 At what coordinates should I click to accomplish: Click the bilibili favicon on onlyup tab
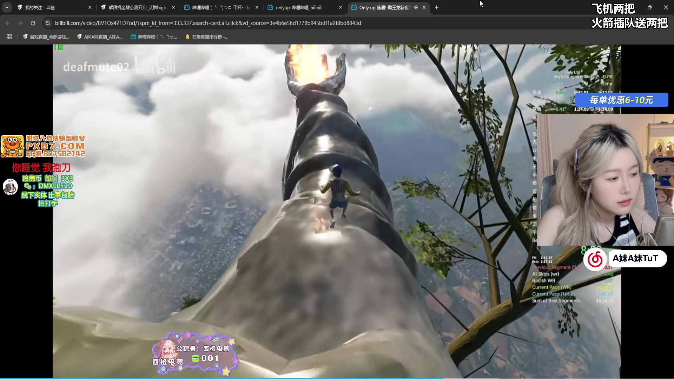(x=270, y=7)
